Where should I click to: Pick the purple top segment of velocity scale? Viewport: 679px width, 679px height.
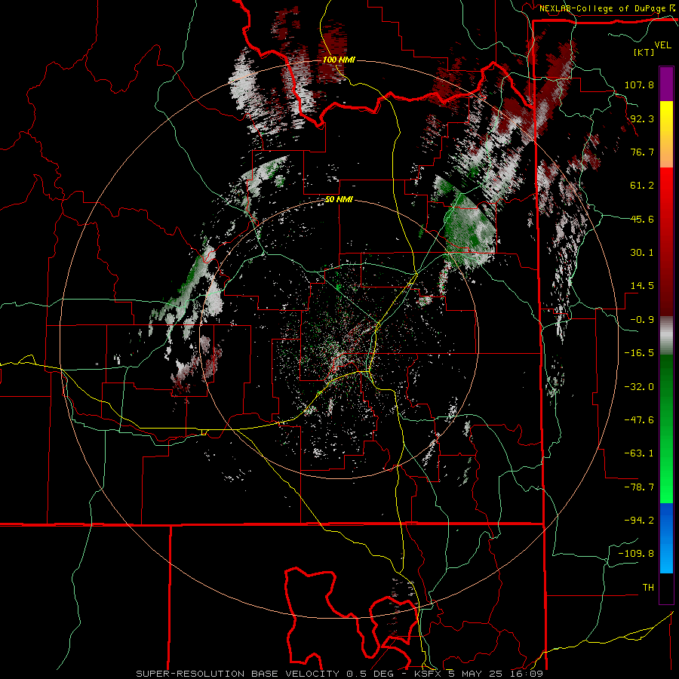(666, 84)
